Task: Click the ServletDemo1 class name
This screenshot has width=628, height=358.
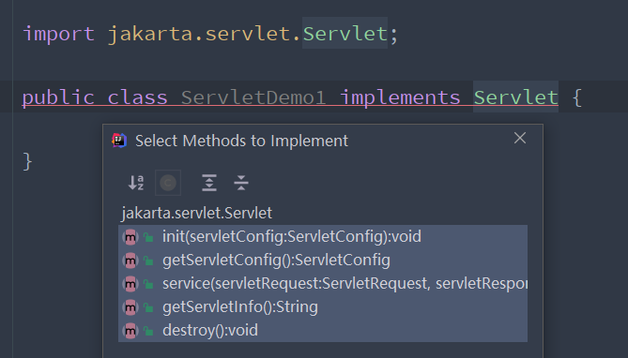Action: coord(253,97)
